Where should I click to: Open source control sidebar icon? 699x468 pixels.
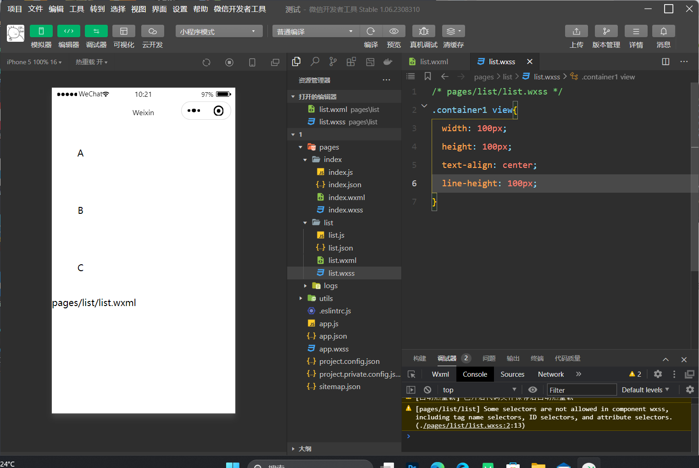click(x=333, y=61)
